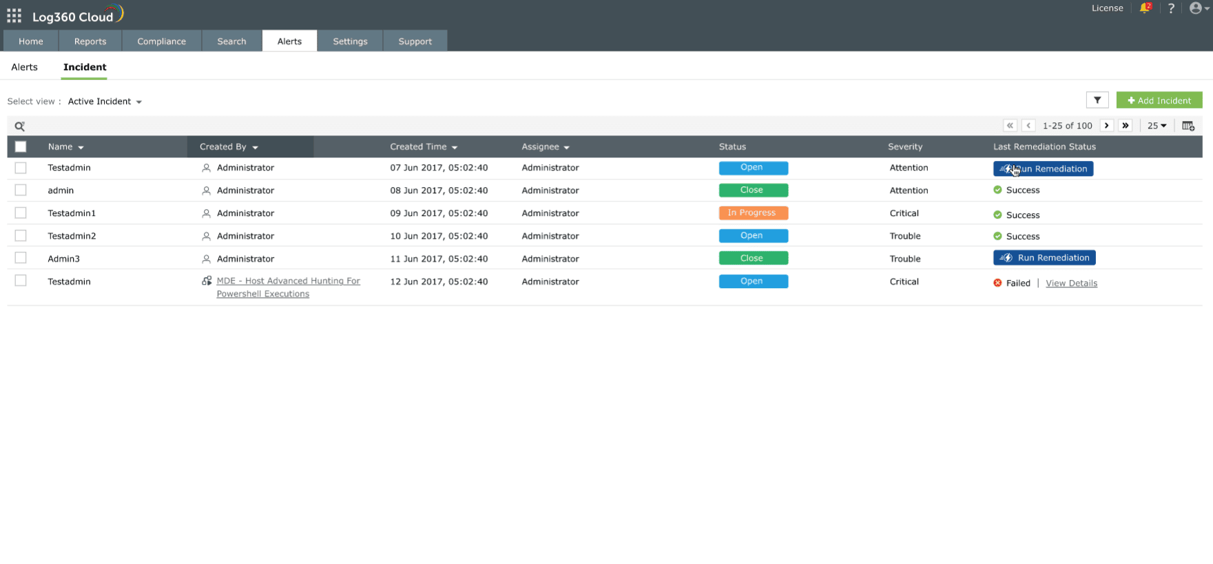Click the incident table search icon
The image size is (1213, 564).
20,126
